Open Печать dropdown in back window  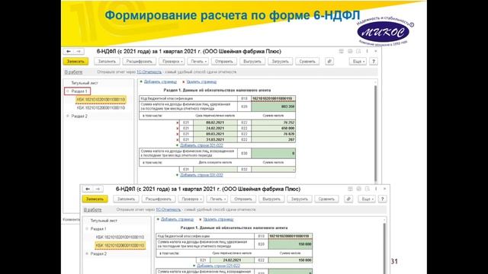(x=198, y=61)
